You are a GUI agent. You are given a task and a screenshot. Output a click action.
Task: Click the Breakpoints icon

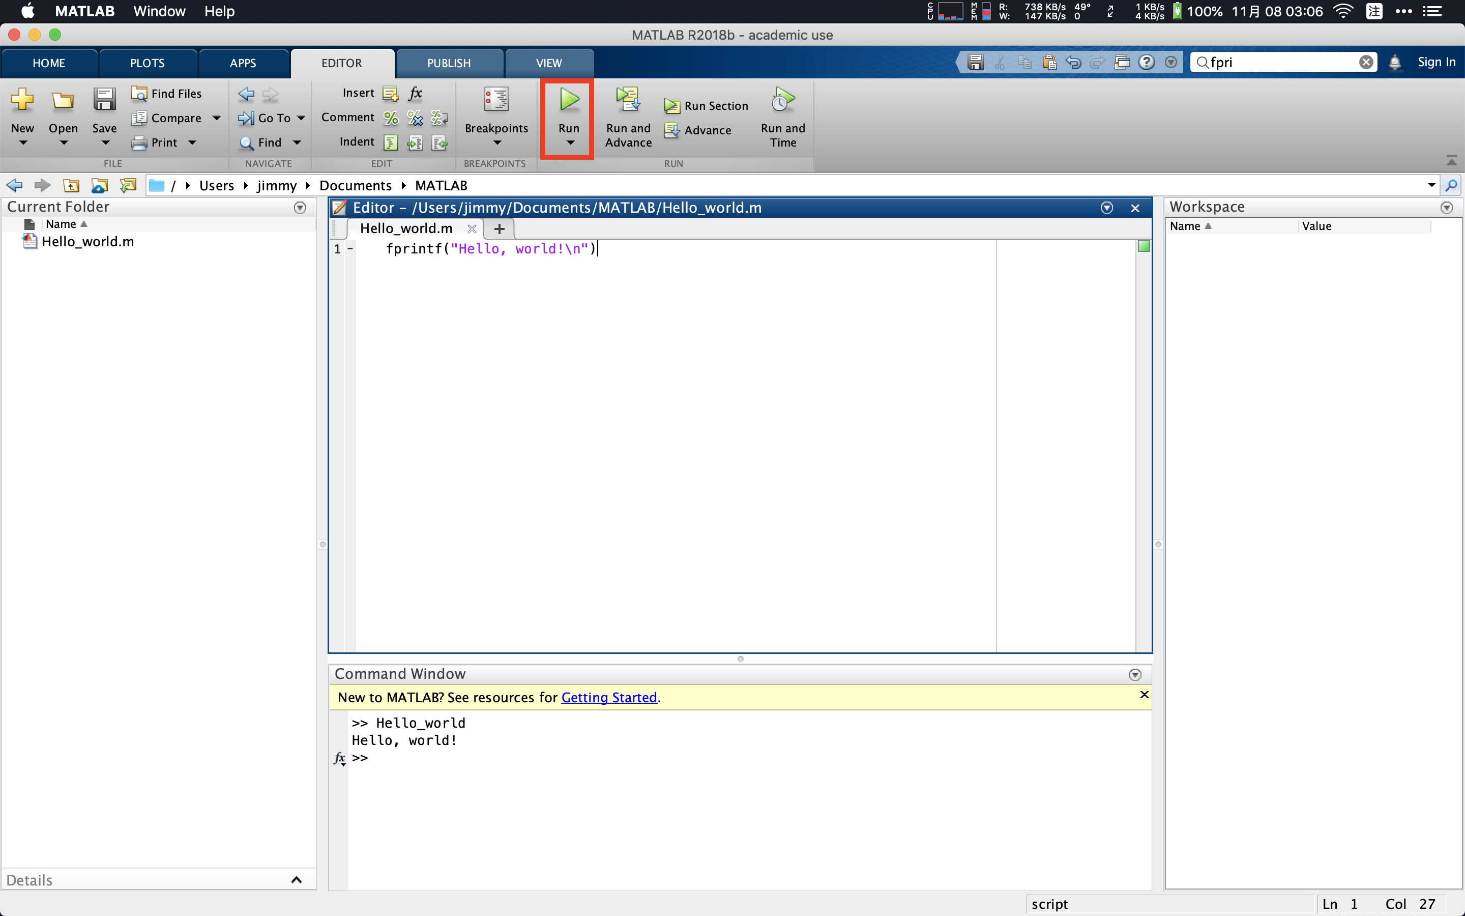point(496,100)
